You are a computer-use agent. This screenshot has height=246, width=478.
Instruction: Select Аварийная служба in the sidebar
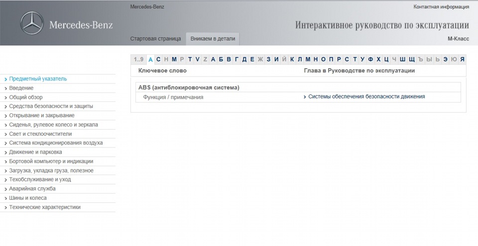tap(32, 189)
